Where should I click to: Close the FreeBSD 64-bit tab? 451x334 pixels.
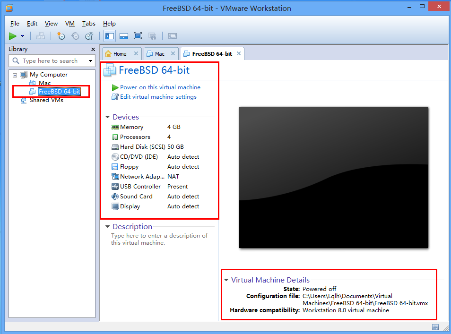pos(239,53)
